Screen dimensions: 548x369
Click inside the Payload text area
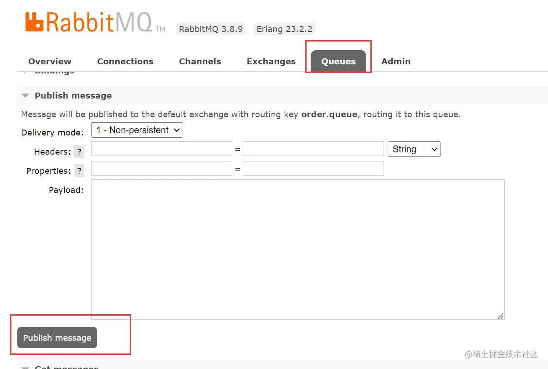298,249
